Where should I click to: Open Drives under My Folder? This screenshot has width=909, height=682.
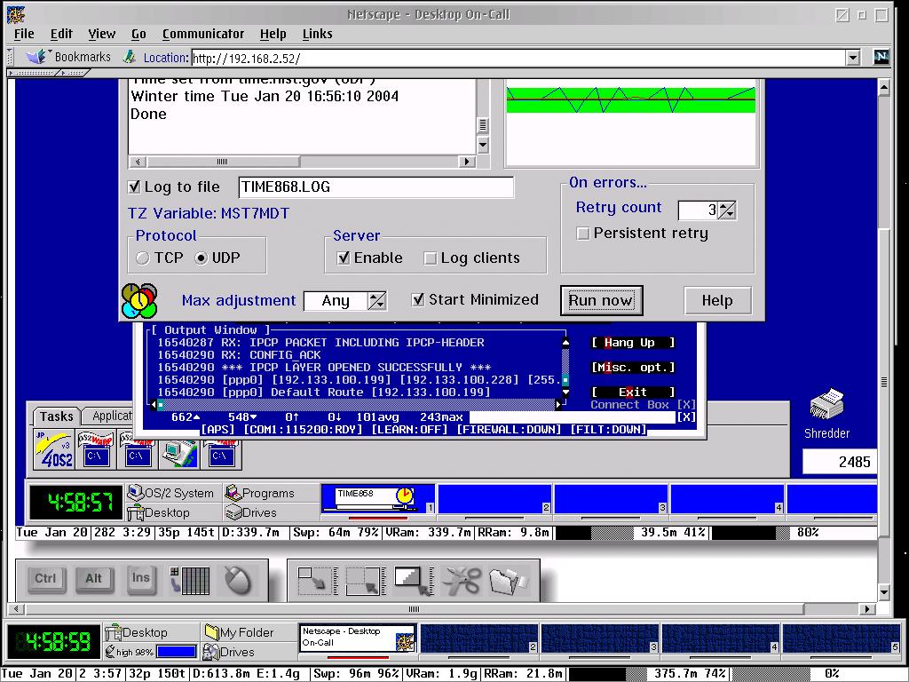pos(228,652)
